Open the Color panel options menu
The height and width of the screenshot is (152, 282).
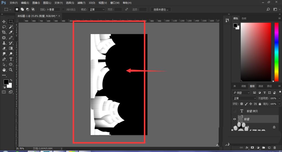(x=279, y=18)
